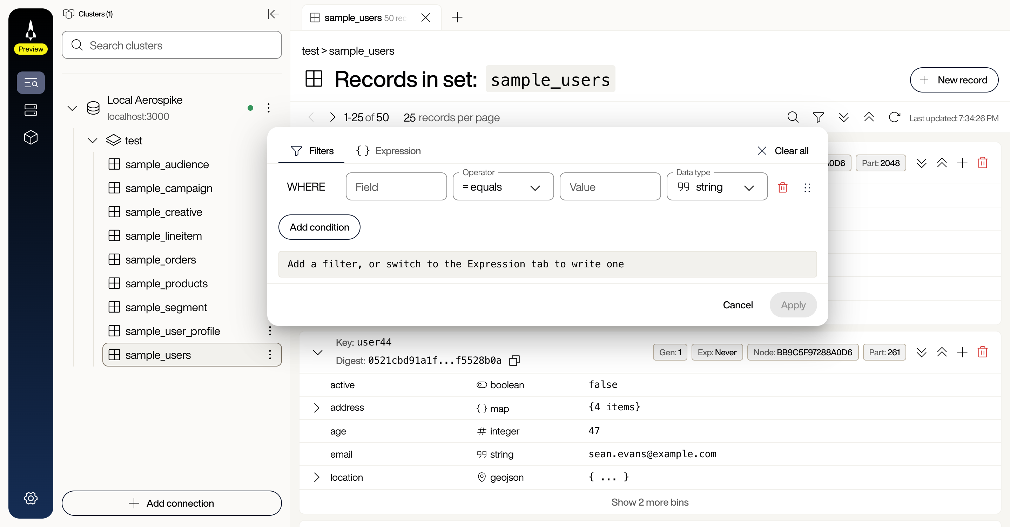Open the Data type string dropdown
Screen dimensions: 1010x527
tap(717, 187)
